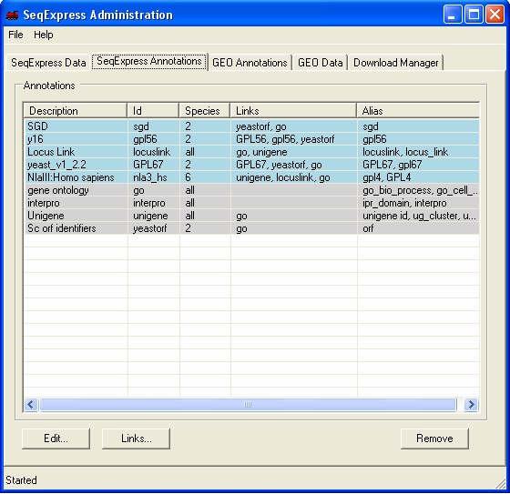The height and width of the screenshot is (494, 510).
Task: Select the SGD row
Action: (251, 126)
